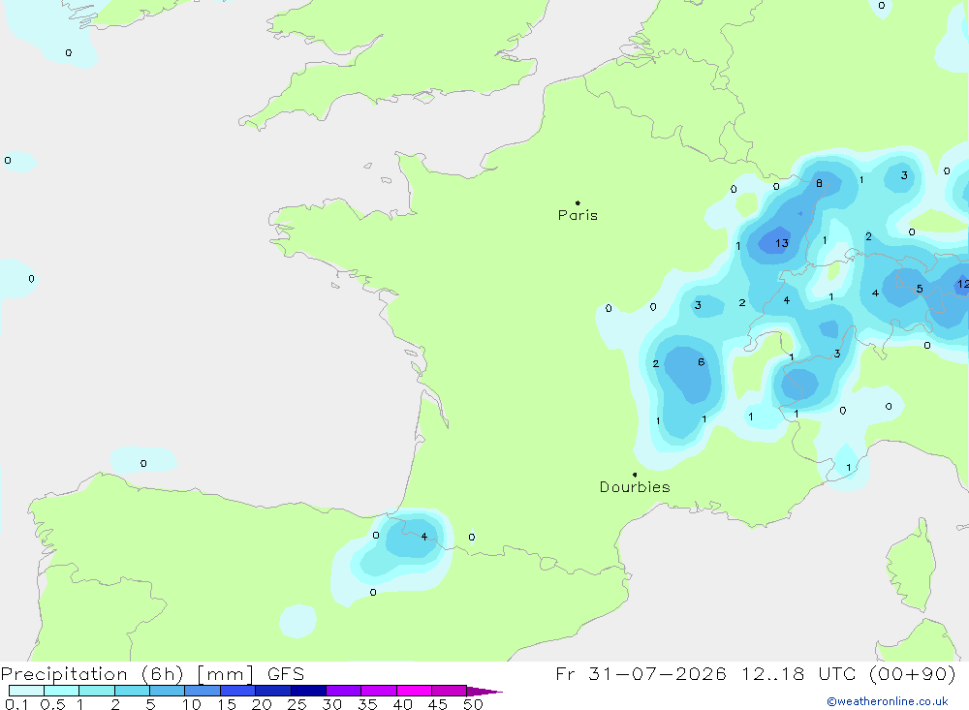Click the 13 mm precipitation value
Image resolution: width=969 pixels, height=710 pixels.
coord(782,243)
